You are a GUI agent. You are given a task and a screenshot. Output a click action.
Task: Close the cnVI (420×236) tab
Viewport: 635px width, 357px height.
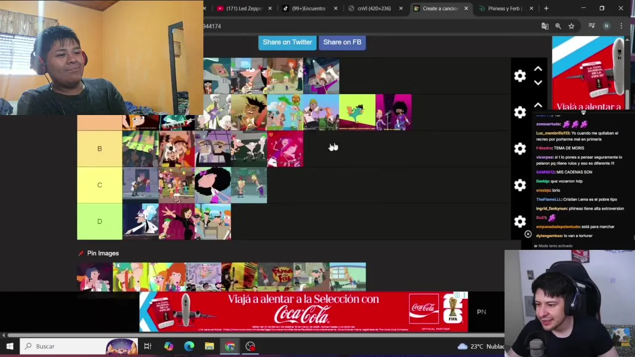(401, 8)
